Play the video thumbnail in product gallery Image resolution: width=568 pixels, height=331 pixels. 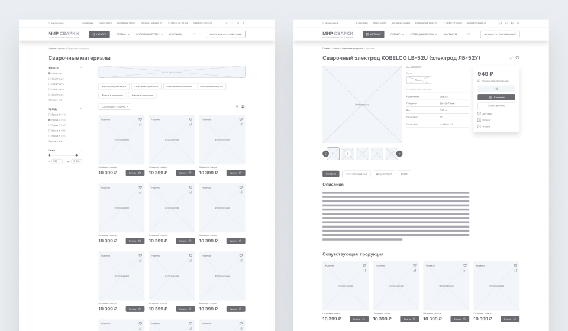click(x=348, y=154)
